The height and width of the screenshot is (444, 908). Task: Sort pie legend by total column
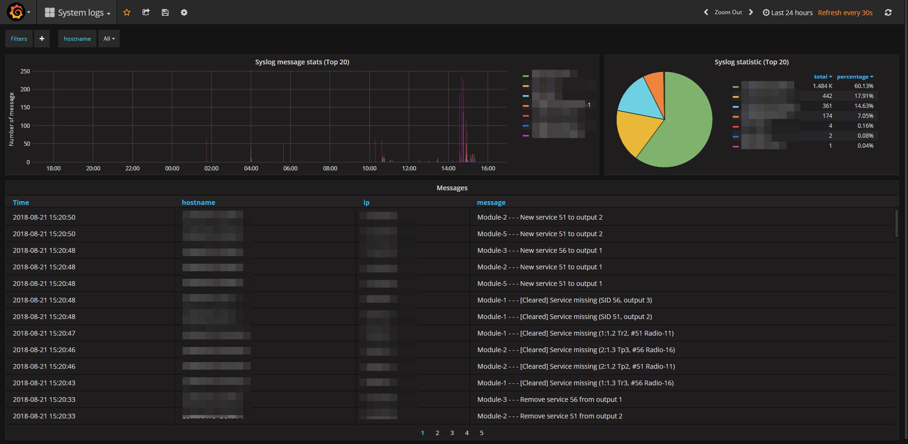(x=822, y=77)
